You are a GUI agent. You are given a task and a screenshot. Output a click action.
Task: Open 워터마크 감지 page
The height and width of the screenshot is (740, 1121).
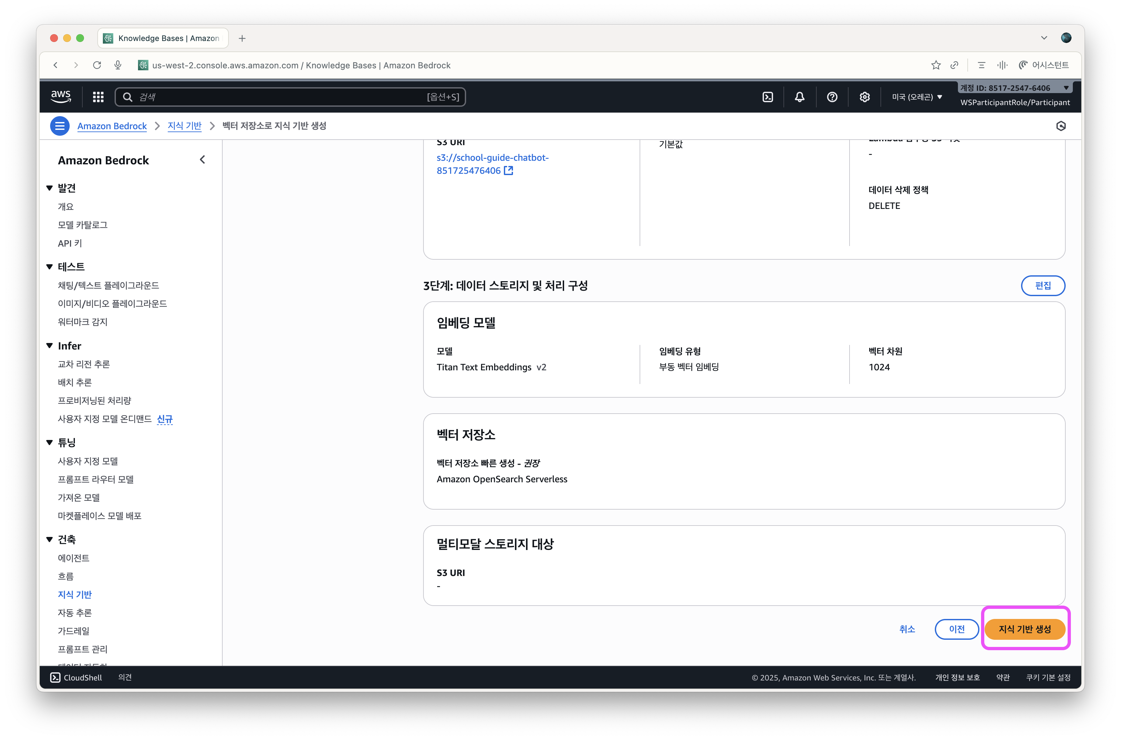(x=83, y=322)
